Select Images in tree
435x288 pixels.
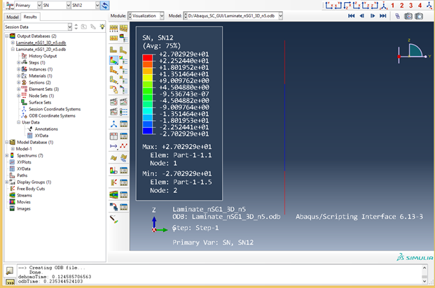(24, 209)
